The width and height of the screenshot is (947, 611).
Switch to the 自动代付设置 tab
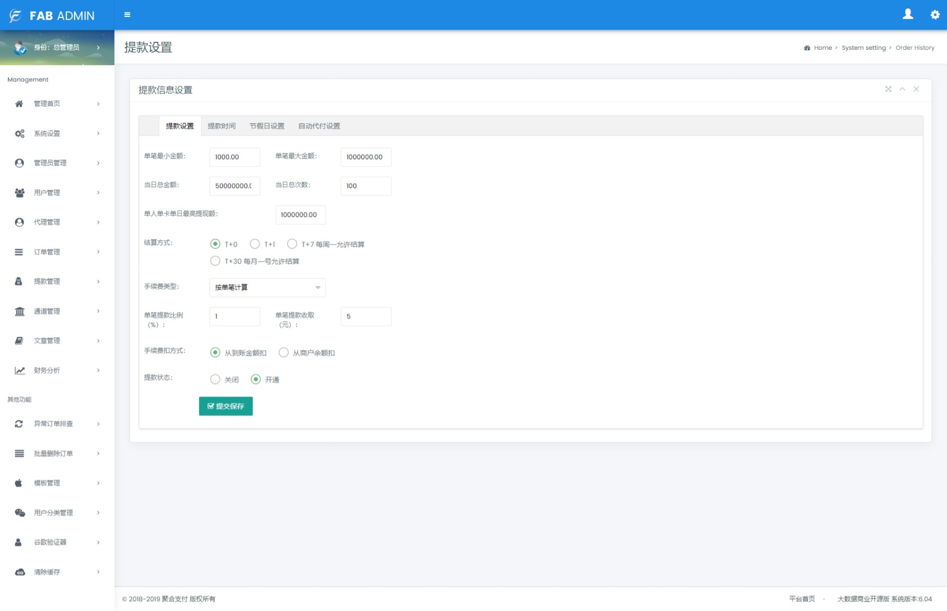coord(319,126)
